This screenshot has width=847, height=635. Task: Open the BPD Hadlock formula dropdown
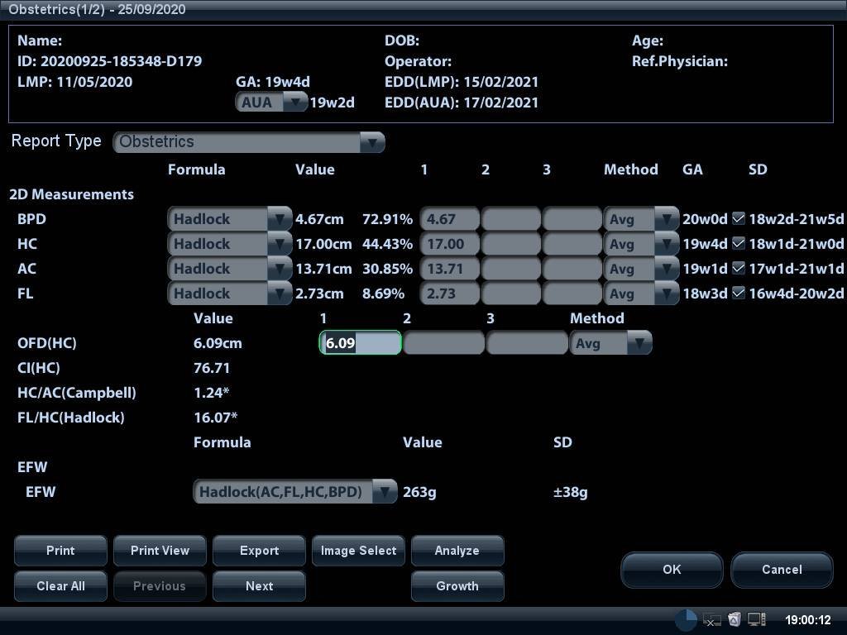pos(230,219)
